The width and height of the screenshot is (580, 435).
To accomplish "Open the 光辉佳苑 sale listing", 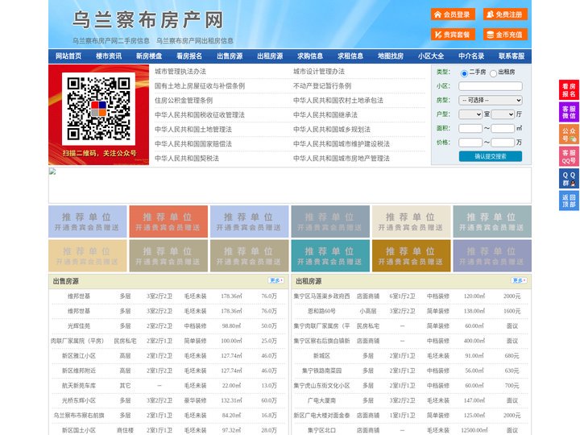I will point(79,326).
